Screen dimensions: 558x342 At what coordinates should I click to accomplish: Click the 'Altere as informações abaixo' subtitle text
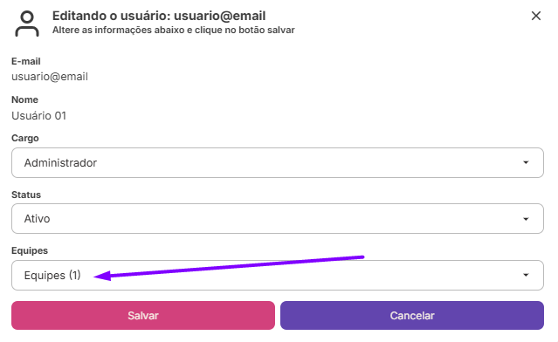pyautogui.click(x=174, y=30)
